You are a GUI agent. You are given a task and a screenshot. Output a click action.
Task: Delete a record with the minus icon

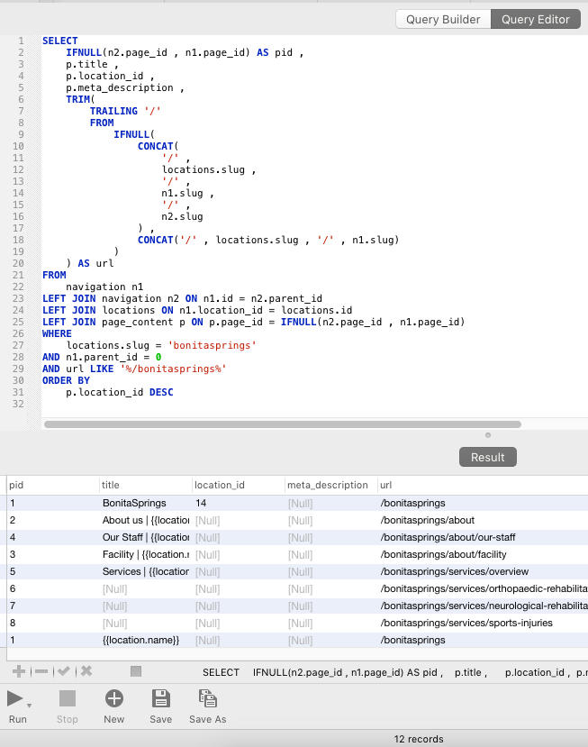click(41, 671)
